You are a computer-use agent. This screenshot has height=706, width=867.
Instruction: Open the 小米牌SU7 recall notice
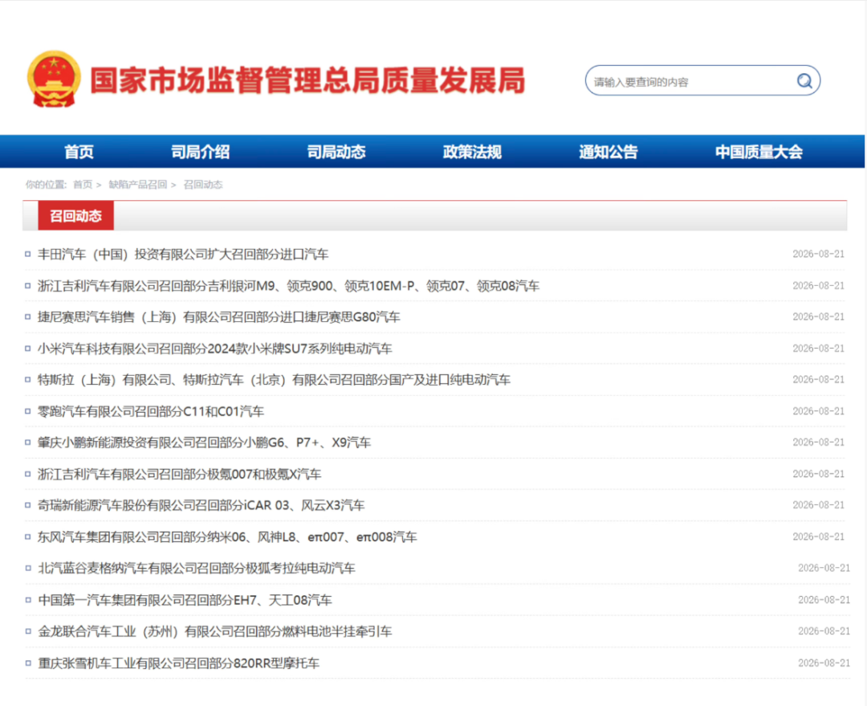click(x=214, y=349)
